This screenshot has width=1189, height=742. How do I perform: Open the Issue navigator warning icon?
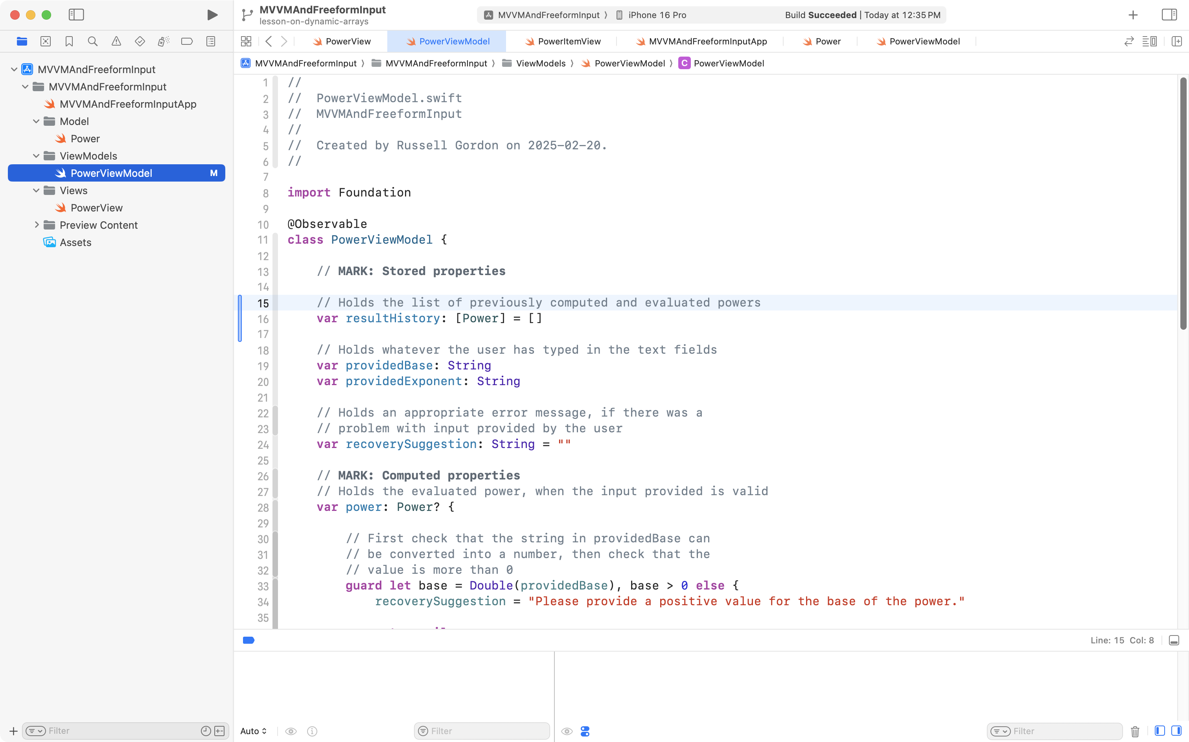(116, 41)
